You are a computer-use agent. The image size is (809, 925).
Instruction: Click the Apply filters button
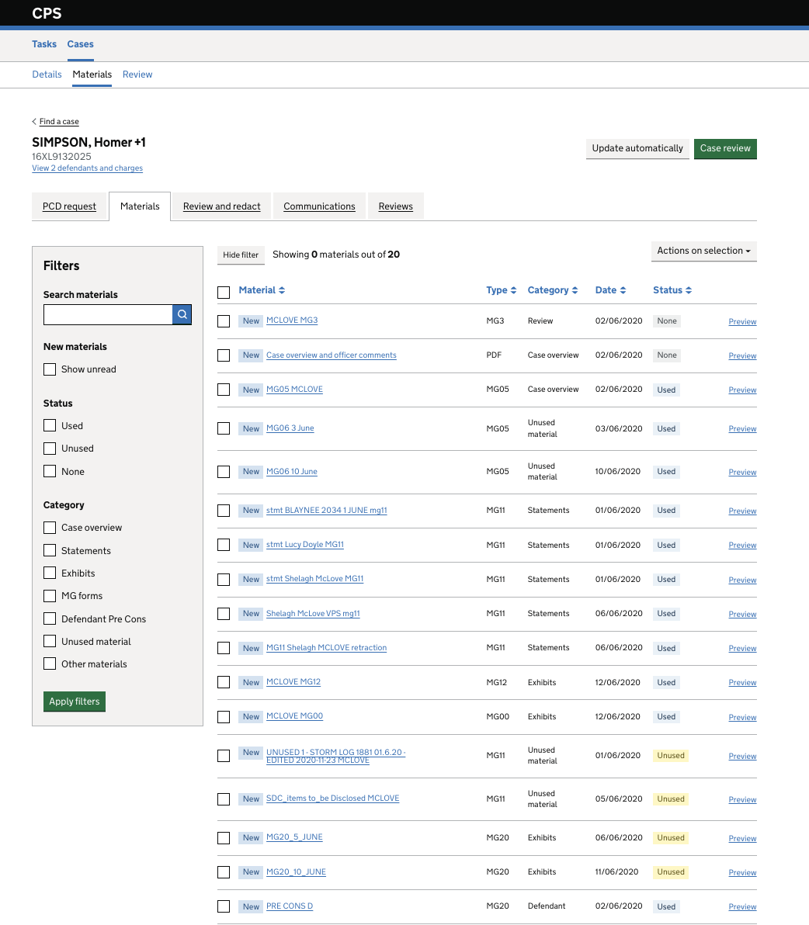click(x=74, y=701)
